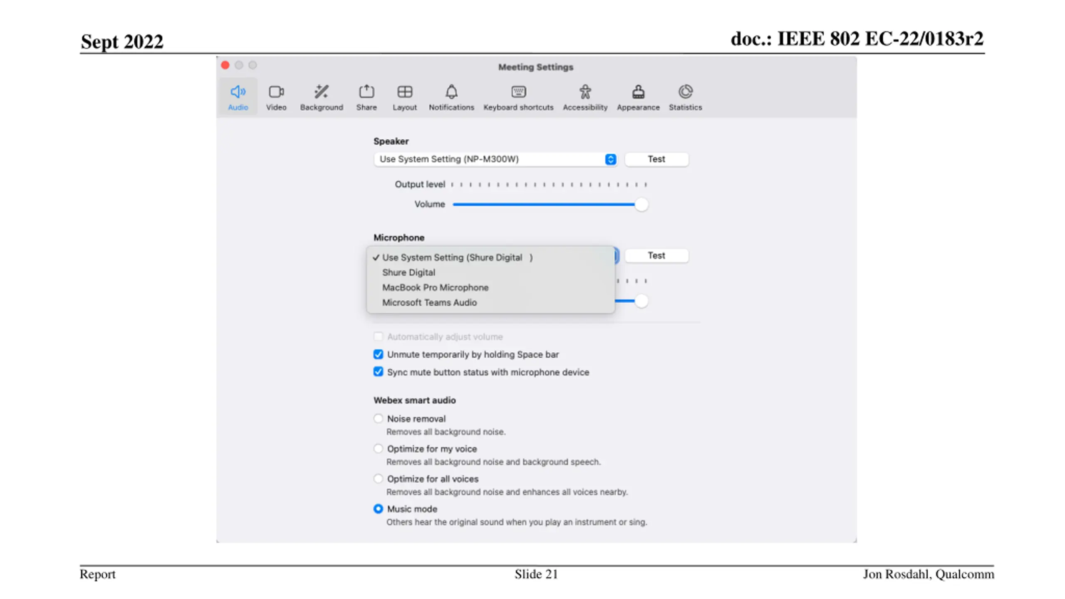Select the Noise removal radio button
Image resolution: width=1065 pixels, height=599 pixels.
pos(378,418)
